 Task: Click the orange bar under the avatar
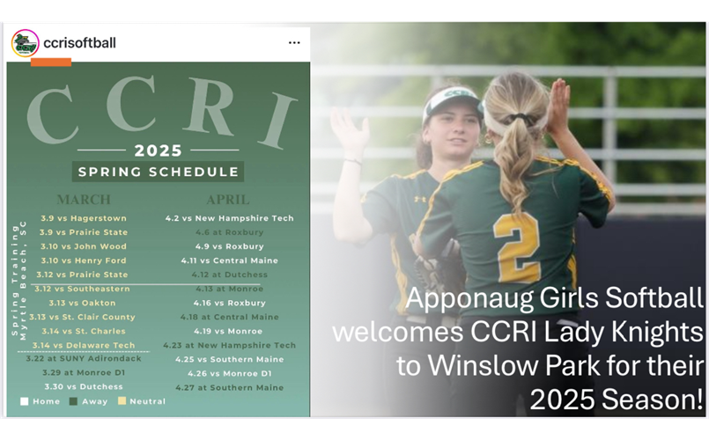(x=51, y=62)
